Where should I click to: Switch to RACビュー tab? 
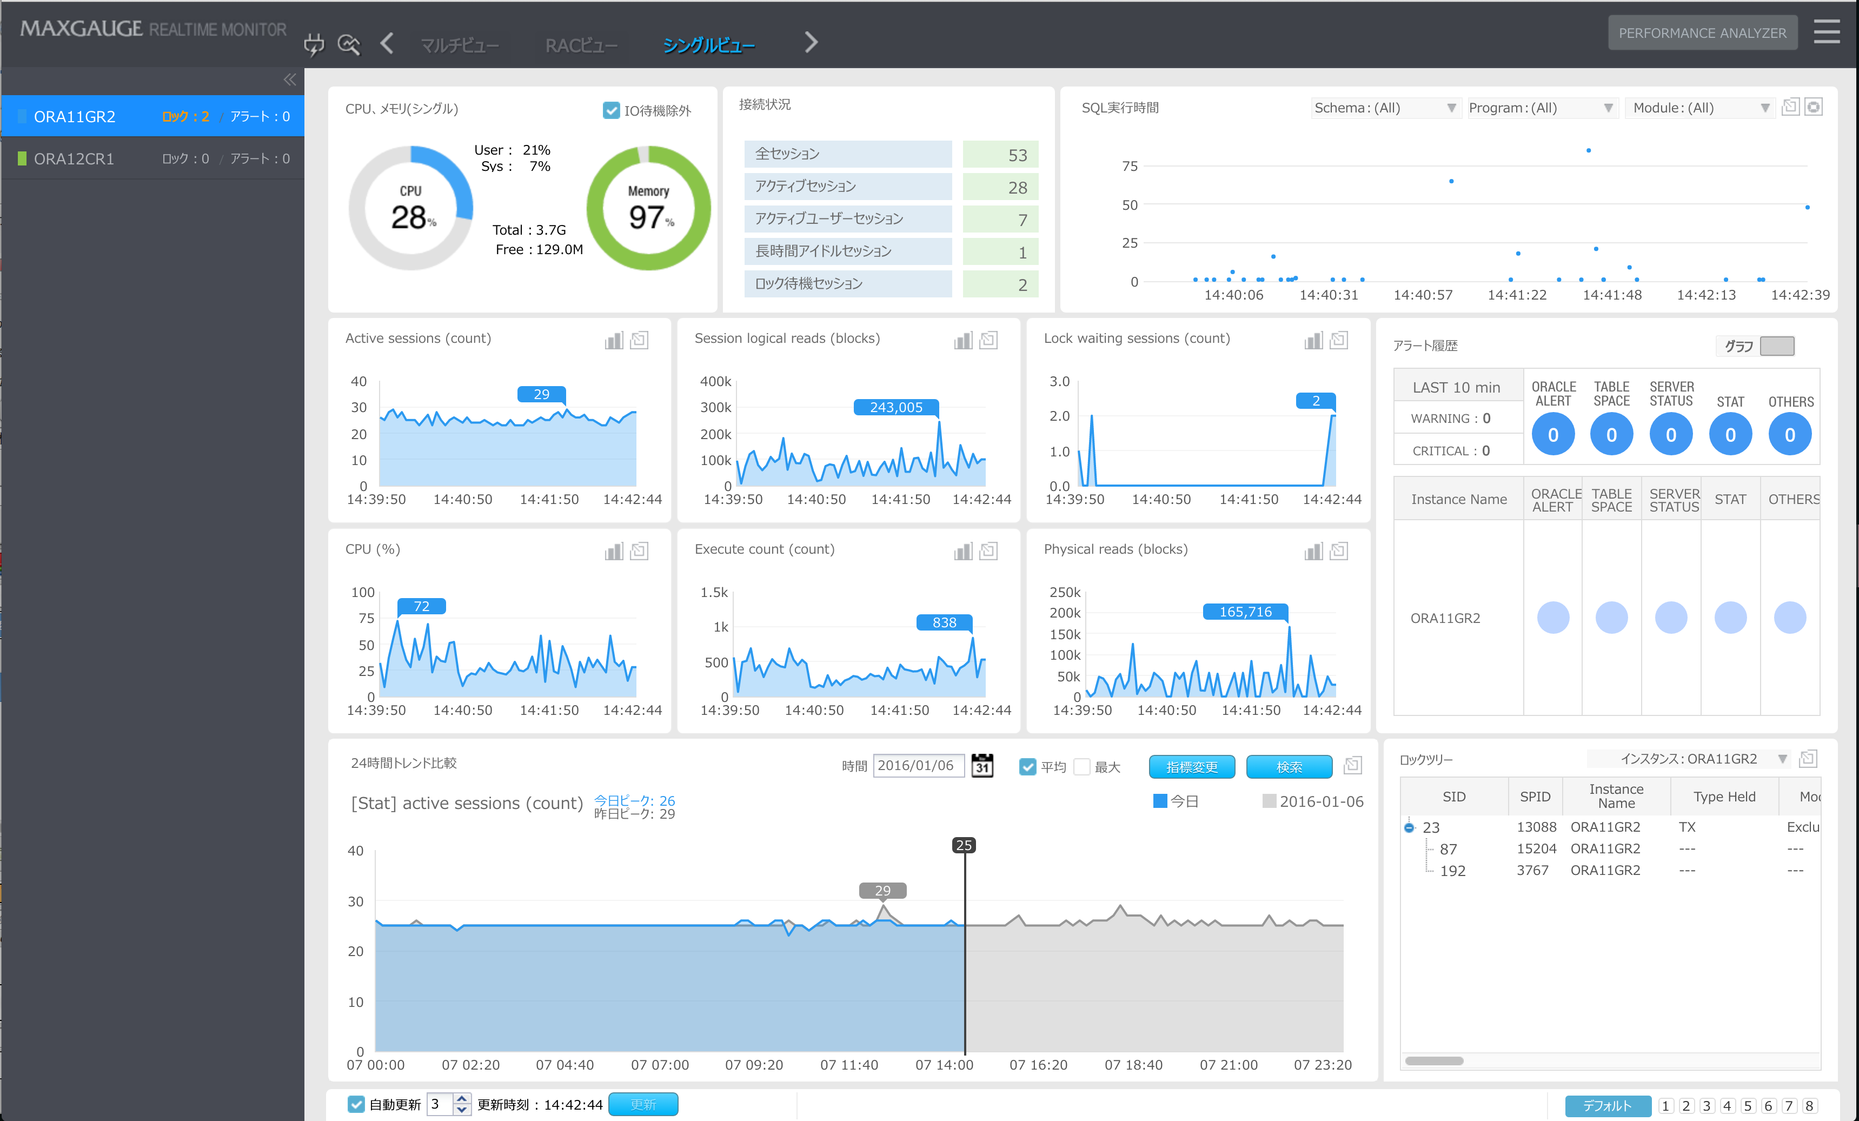[581, 45]
